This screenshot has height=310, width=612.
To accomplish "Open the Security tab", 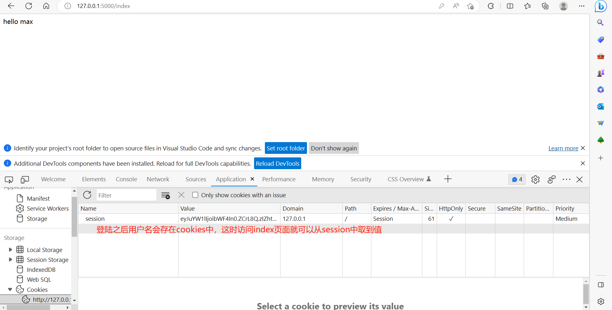I will coord(361,179).
